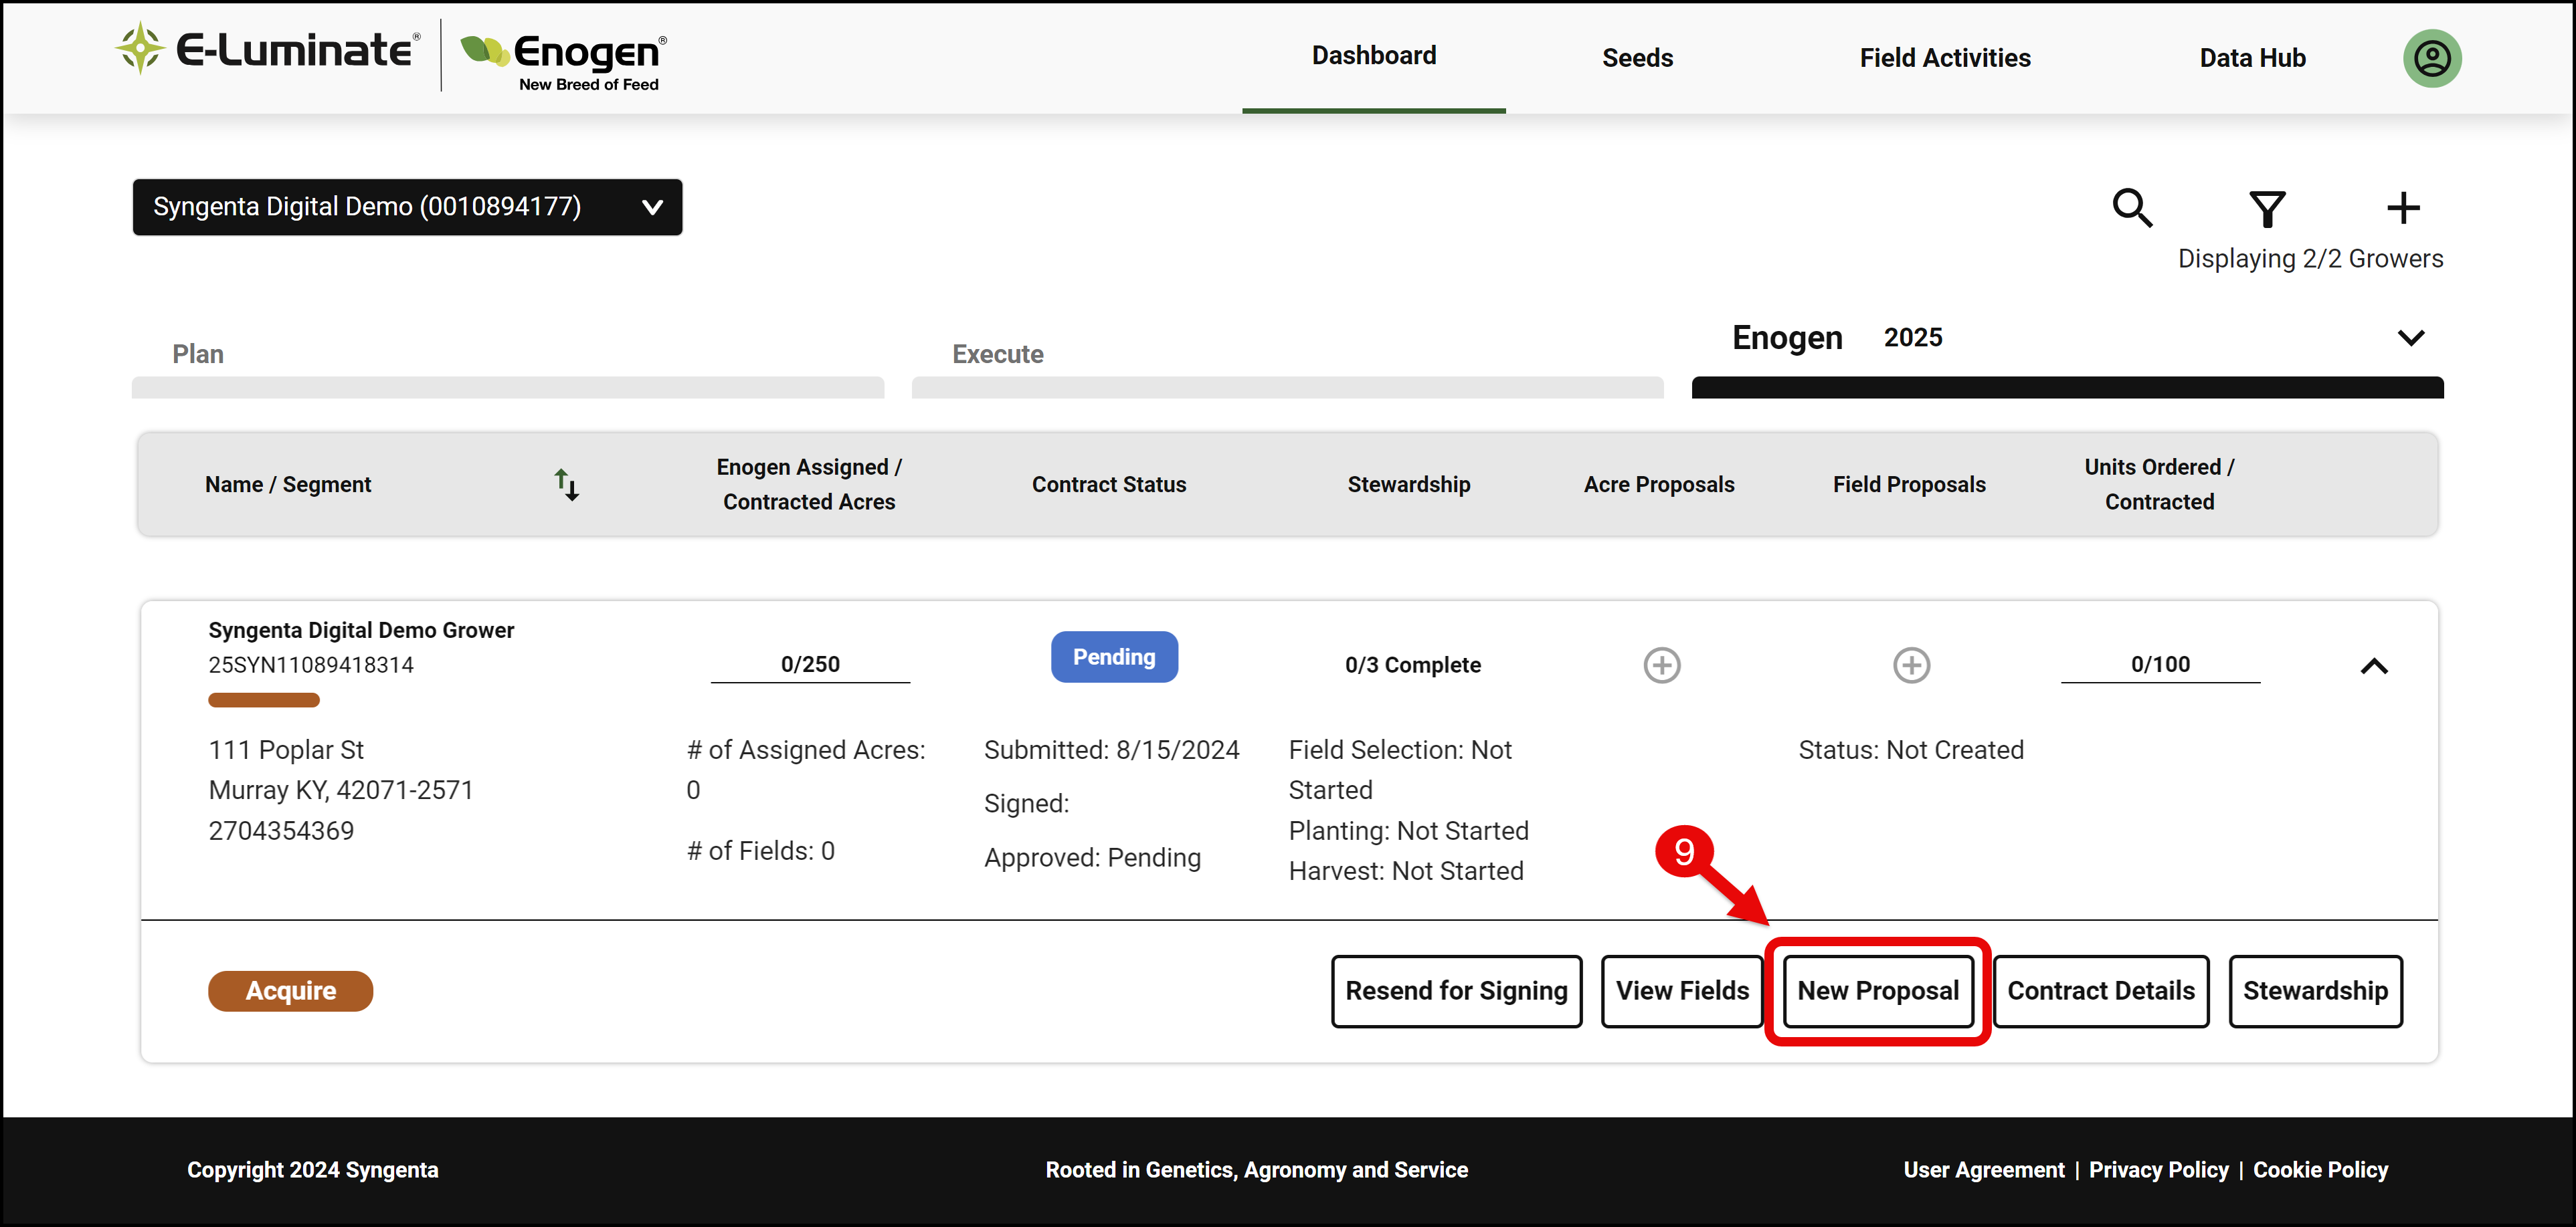Go to the Dashboard tab
The height and width of the screenshot is (1227, 2576).
pos(1373,56)
